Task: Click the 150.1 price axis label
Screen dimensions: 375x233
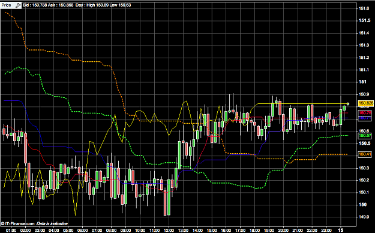Action: pyautogui.click(x=364, y=192)
